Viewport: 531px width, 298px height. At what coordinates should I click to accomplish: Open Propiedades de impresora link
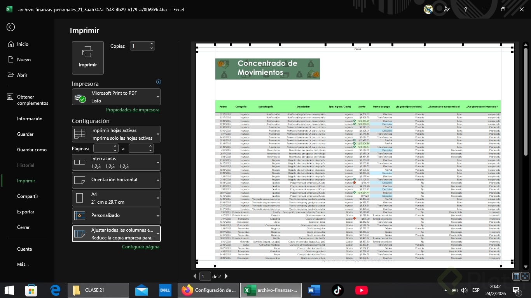point(133,110)
